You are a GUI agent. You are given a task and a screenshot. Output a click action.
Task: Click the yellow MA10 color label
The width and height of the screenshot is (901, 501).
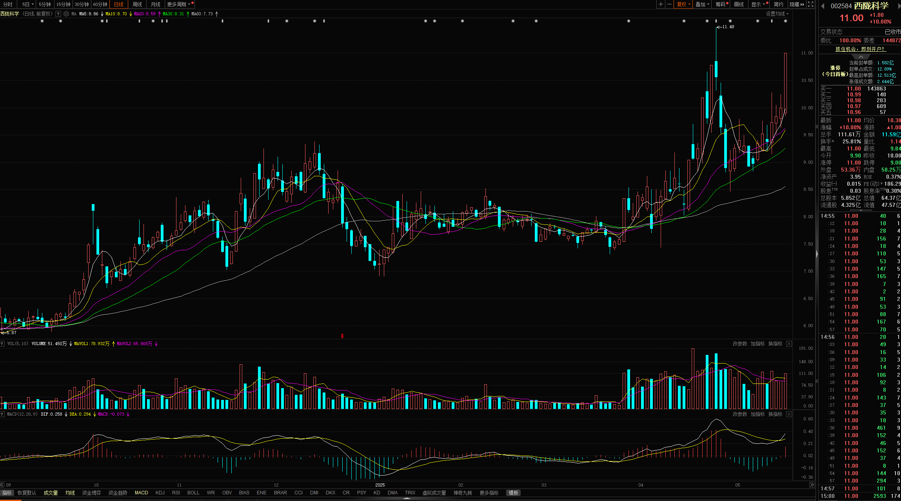pos(116,14)
